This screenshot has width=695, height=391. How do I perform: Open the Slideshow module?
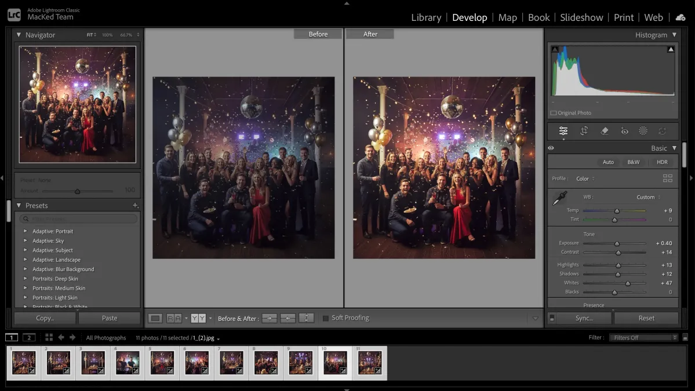click(581, 17)
